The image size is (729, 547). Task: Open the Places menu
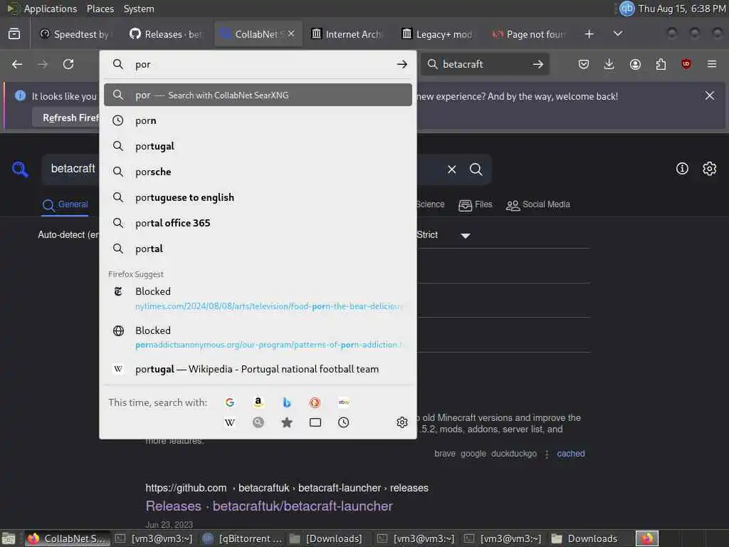click(100, 9)
